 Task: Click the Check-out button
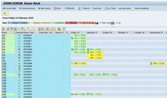[x=97, y=8]
